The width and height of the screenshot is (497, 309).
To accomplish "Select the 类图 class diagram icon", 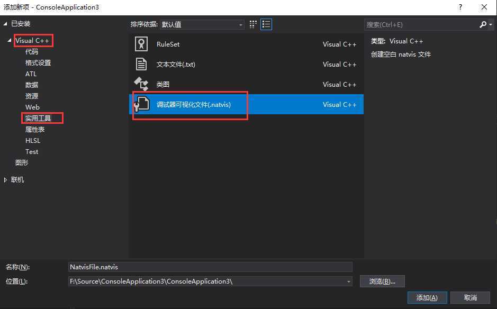I will click(141, 84).
